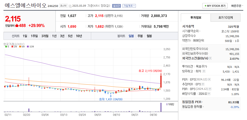Open the 빠른주문 dropdown
247x120 pixels.
(237, 6)
